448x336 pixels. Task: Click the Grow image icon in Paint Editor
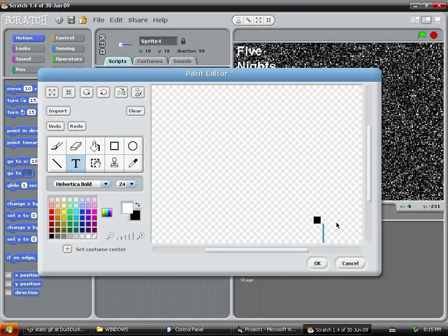52,92
